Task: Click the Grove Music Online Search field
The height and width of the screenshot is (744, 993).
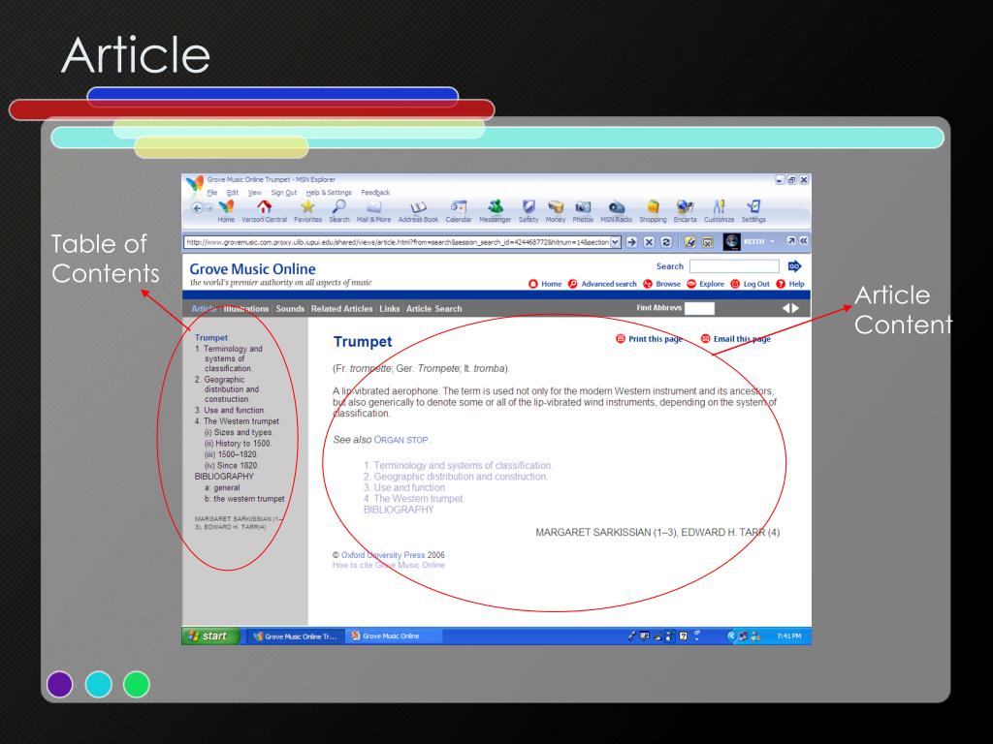Action: 735,266
